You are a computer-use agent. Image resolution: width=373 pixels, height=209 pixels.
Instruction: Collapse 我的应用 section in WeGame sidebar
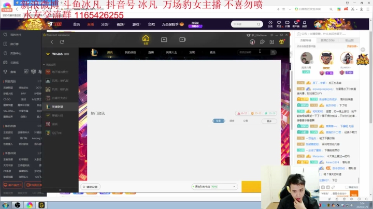tap(44, 65)
